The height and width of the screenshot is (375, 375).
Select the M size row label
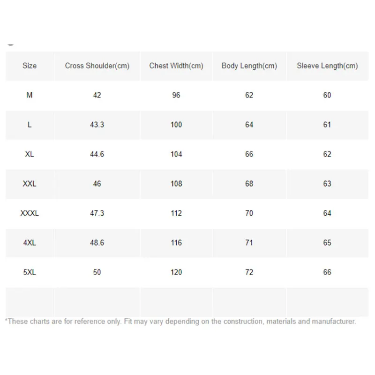coord(30,95)
